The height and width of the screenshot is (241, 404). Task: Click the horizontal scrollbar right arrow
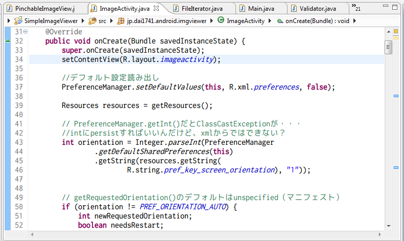[x=380, y=234]
